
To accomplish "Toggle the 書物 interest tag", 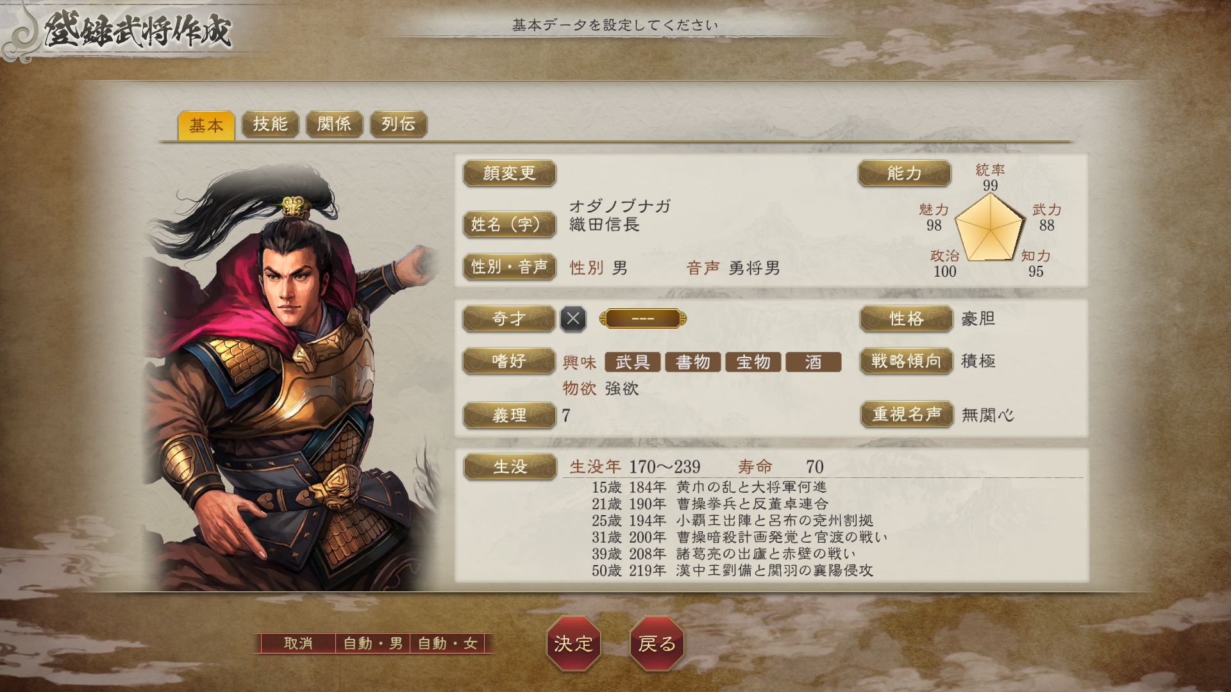I will (693, 362).
